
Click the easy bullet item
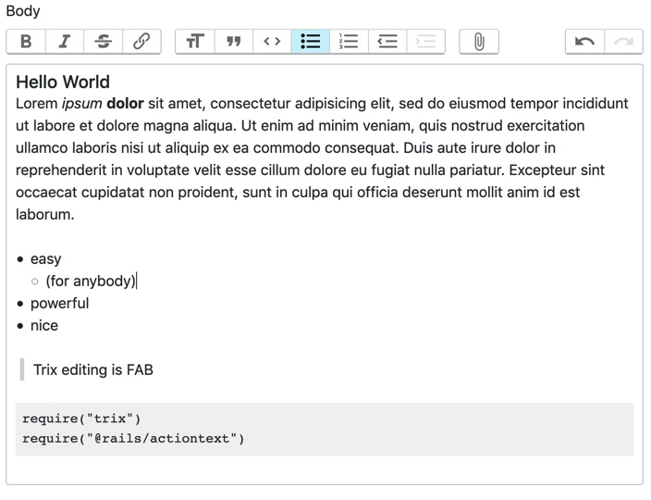(45, 259)
